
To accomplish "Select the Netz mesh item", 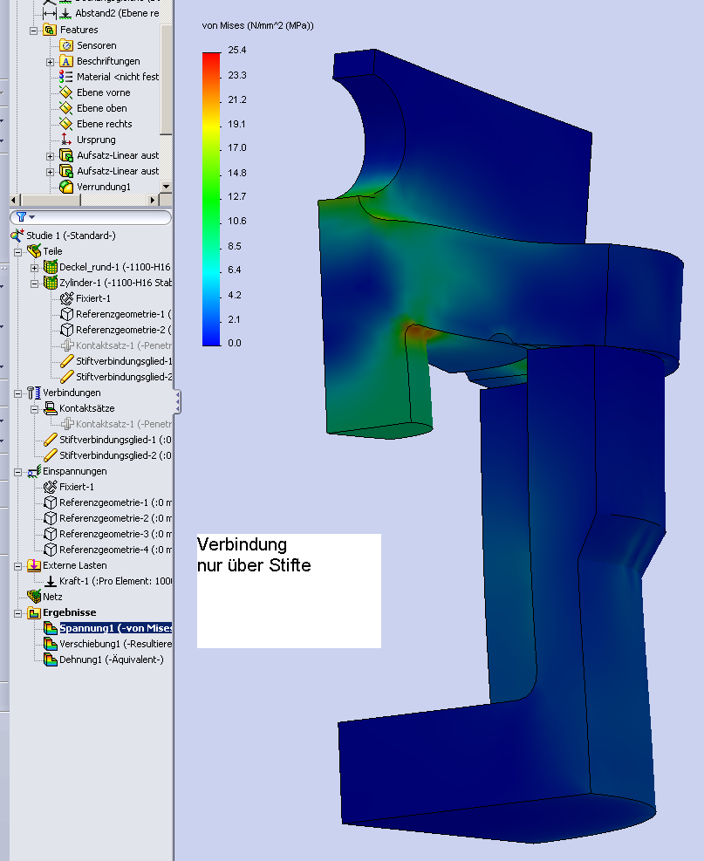I will tap(52, 597).
